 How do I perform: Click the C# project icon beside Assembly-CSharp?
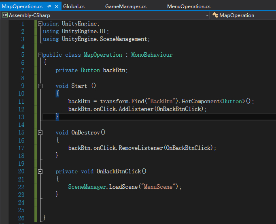point(5,15)
